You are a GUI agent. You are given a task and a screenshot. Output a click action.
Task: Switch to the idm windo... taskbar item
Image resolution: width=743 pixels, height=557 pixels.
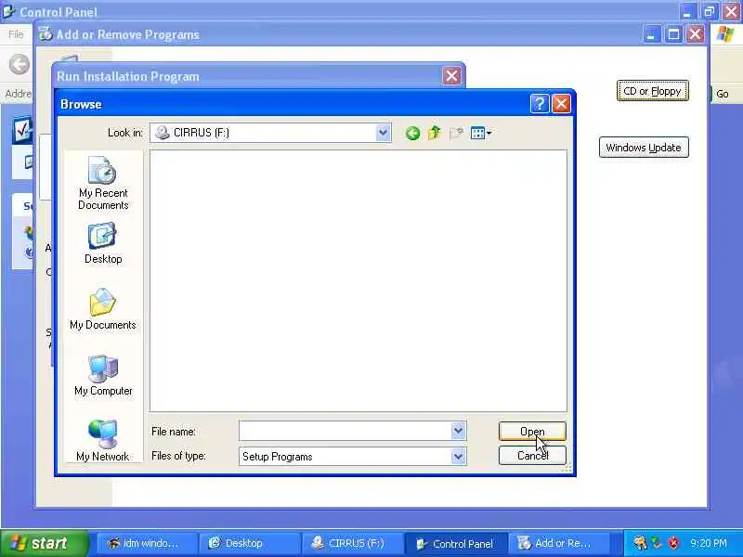tap(147, 543)
